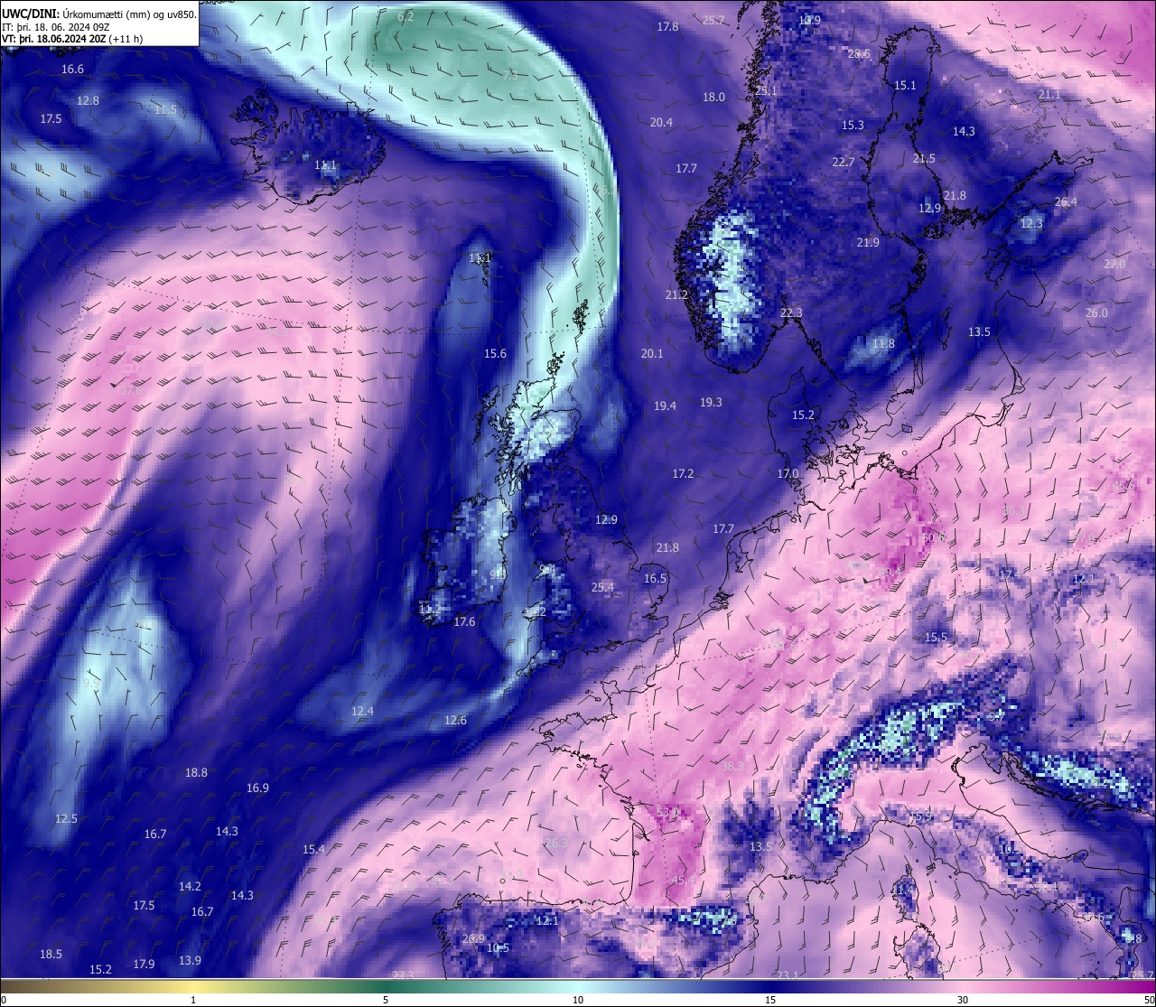This screenshot has width=1156, height=1007.
Task: Click the 21.2 value near Norway coast
Action: coord(676,295)
